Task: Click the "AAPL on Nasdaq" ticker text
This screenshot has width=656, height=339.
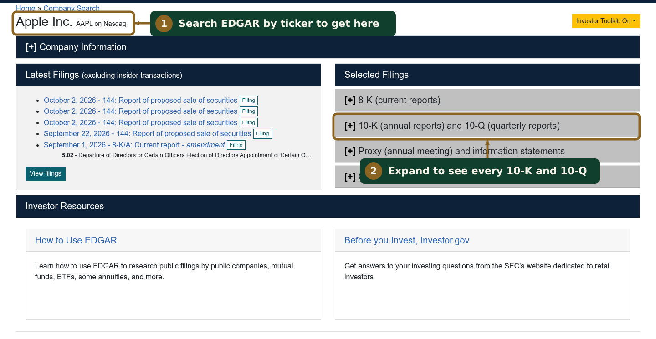Action: click(x=101, y=24)
